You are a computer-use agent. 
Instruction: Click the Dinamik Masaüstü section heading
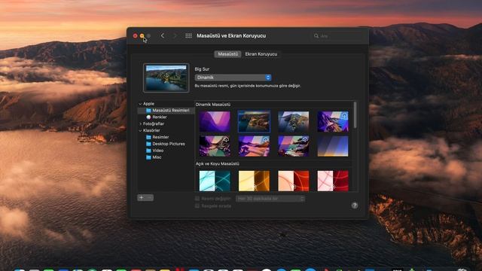tap(213, 105)
